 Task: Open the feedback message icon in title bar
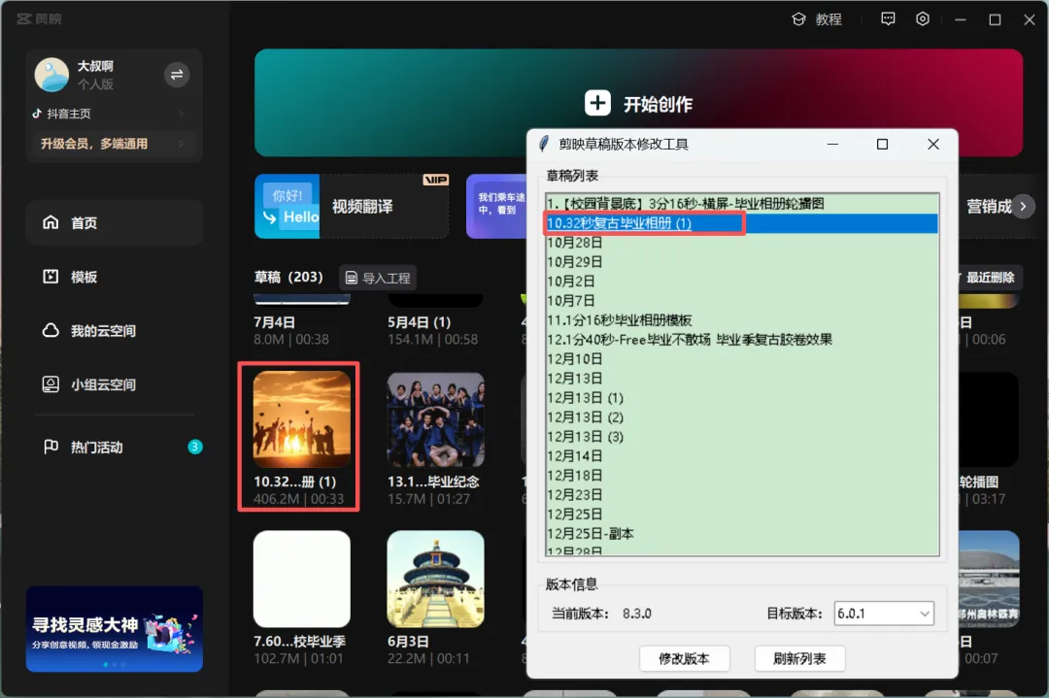coord(888,19)
